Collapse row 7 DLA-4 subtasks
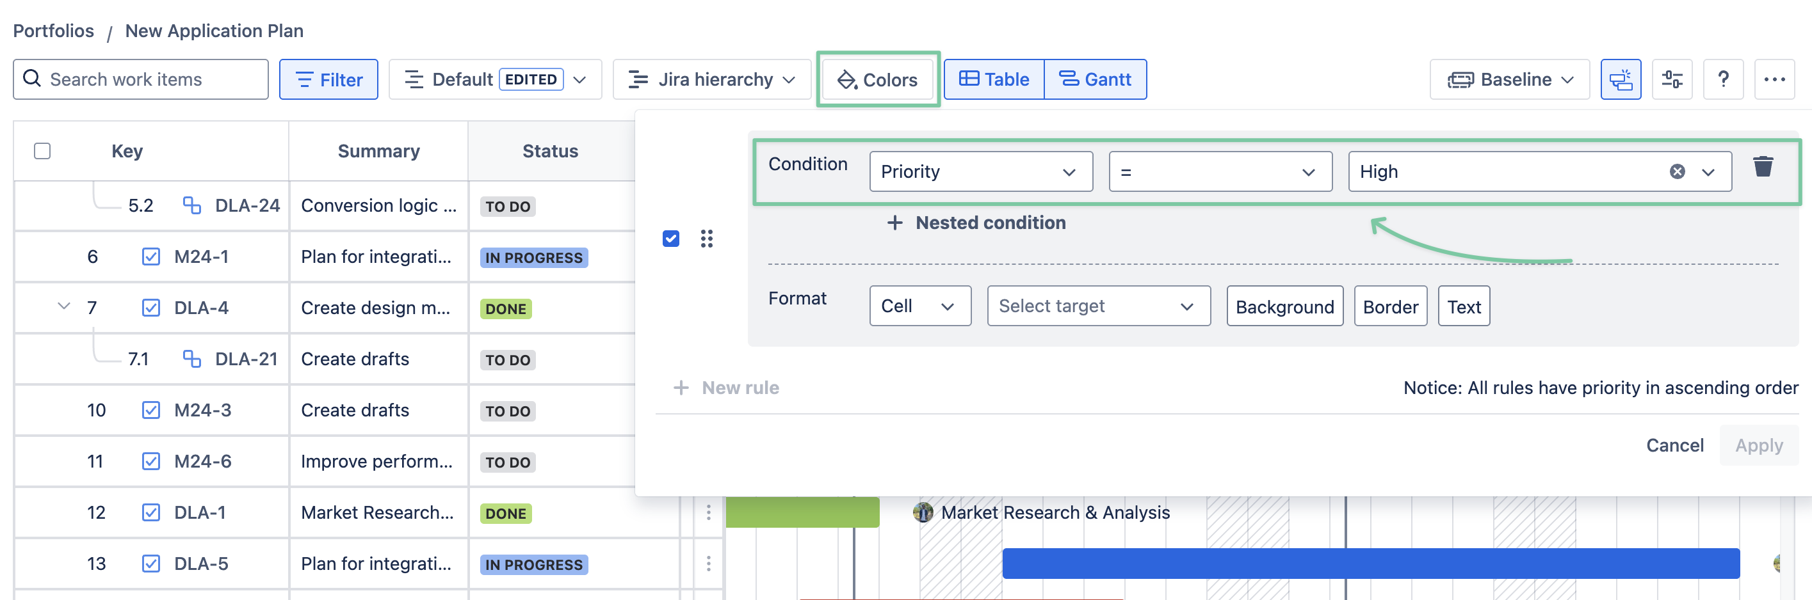 pyautogui.click(x=64, y=306)
